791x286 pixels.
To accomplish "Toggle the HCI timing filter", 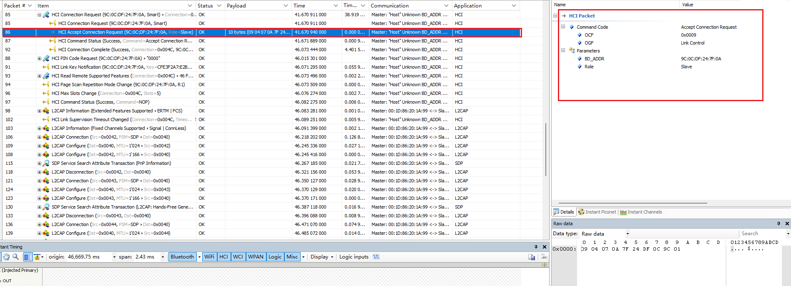I will (x=224, y=257).
